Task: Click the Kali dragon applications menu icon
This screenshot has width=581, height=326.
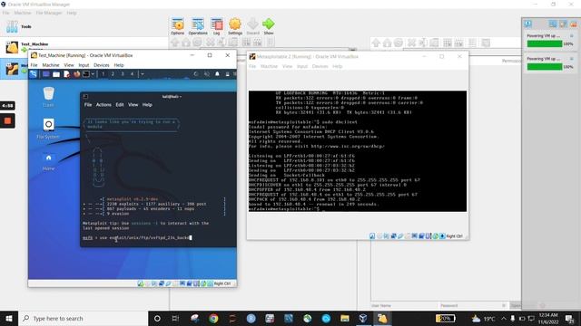Action: coord(34,74)
